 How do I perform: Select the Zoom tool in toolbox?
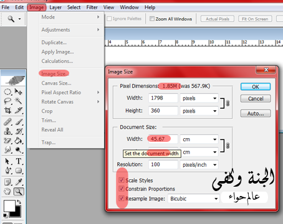pyautogui.click(x=19, y=192)
